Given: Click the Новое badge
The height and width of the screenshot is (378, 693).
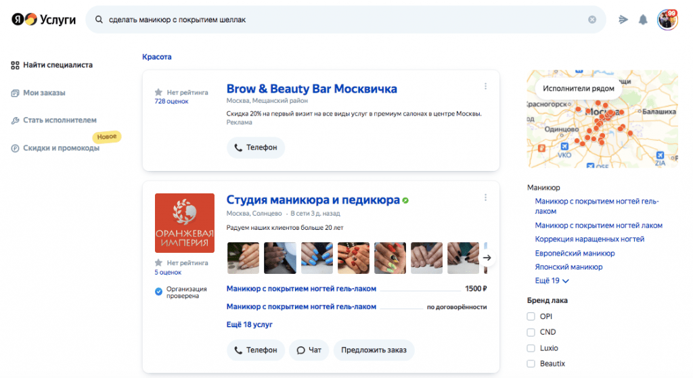Looking at the screenshot, I should [x=107, y=137].
